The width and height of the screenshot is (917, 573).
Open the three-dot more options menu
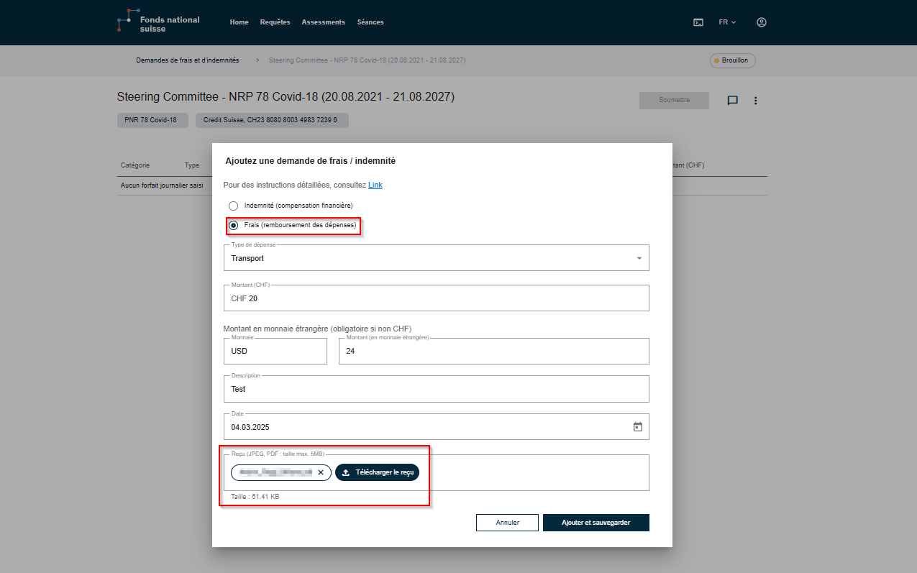point(756,101)
